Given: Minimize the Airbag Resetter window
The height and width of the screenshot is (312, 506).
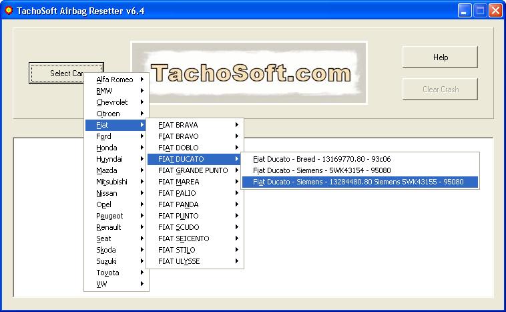Looking at the screenshot, I should point(465,11).
